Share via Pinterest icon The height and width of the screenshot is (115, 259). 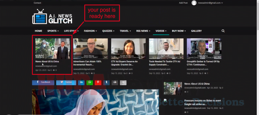[98, 83]
